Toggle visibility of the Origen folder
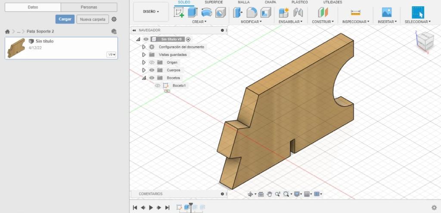This screenshot has height=213, width=441. [x=152, y=62]
